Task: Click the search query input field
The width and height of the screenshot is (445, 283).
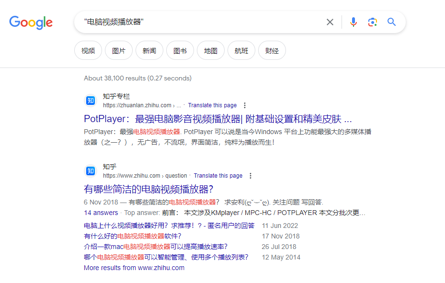Action: [199, 22]
